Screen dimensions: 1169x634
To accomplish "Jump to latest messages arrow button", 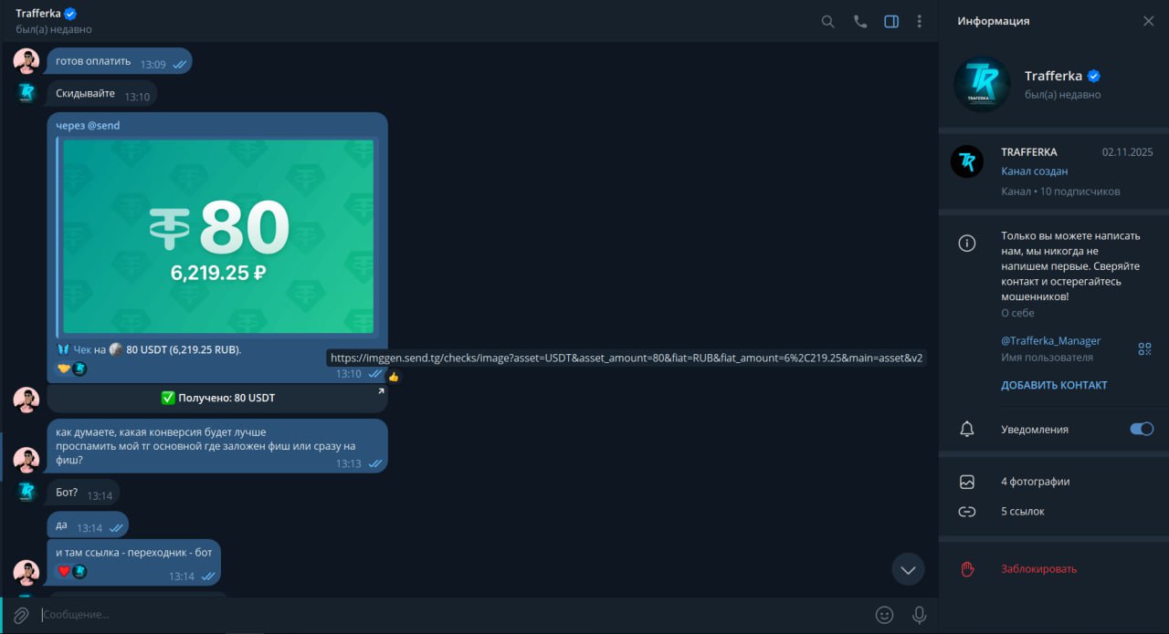I will pyautogui.click(x=908, y=569).
